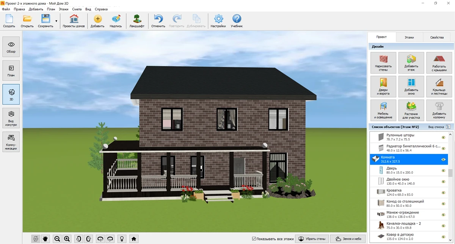Undo the last action with Отменить
The height and width of the screenshot is (244, 455).
158,21
